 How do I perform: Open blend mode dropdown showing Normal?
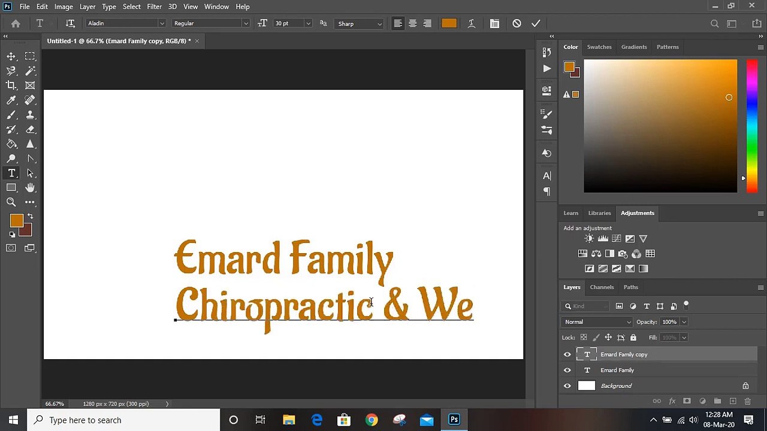[x=597, y=322]
